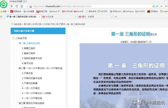
Task: Open section 2 直角三角形
Action: click(29, 53)
